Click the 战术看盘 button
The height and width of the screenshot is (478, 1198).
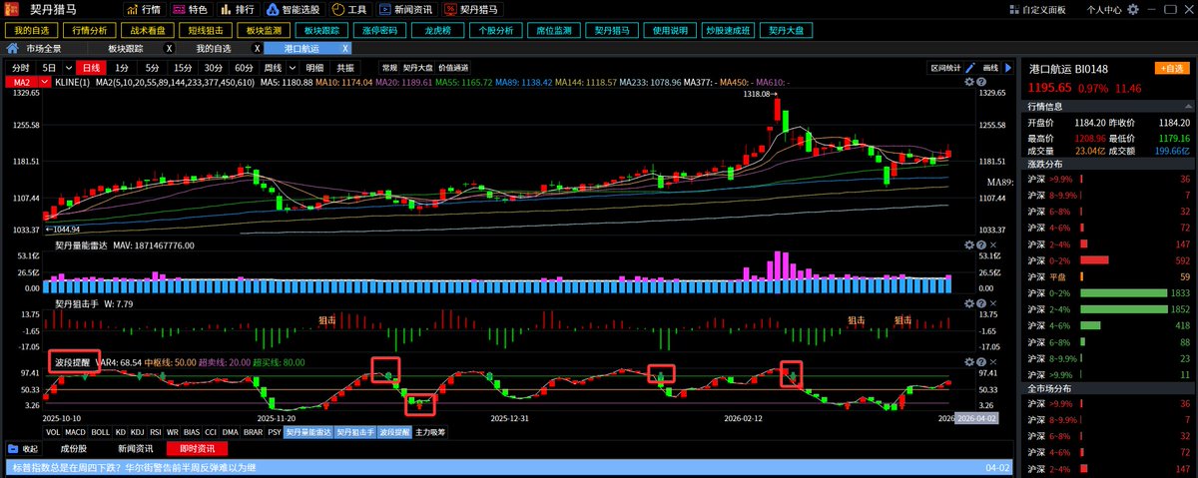150,31
